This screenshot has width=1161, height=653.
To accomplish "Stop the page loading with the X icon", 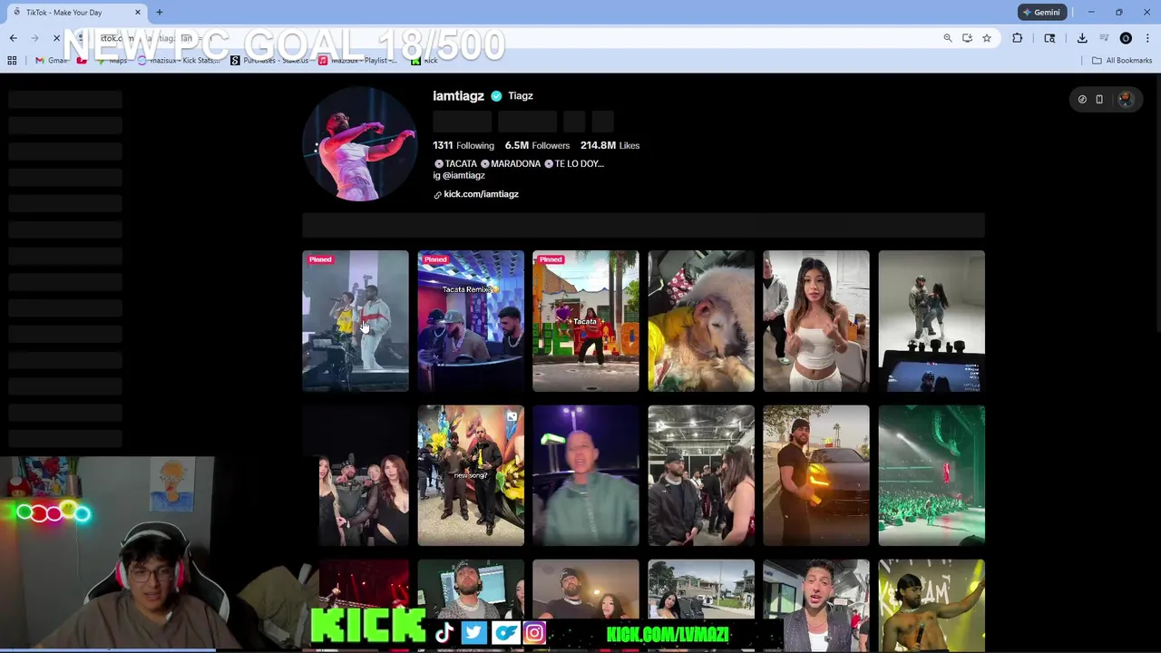I will pos(56,38).
